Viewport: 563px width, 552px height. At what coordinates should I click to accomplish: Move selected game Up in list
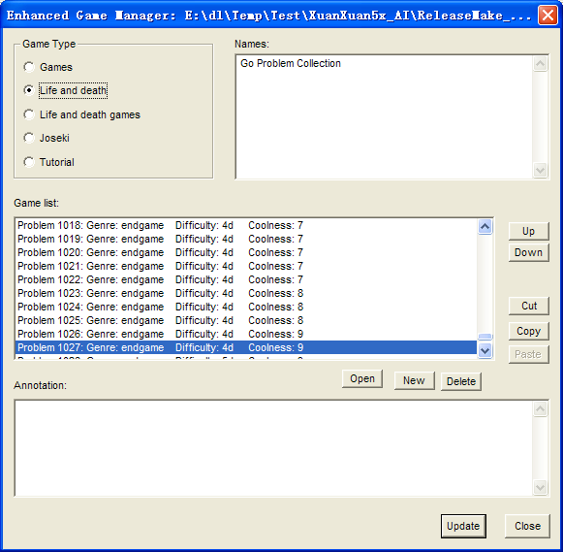click(528, 231)
